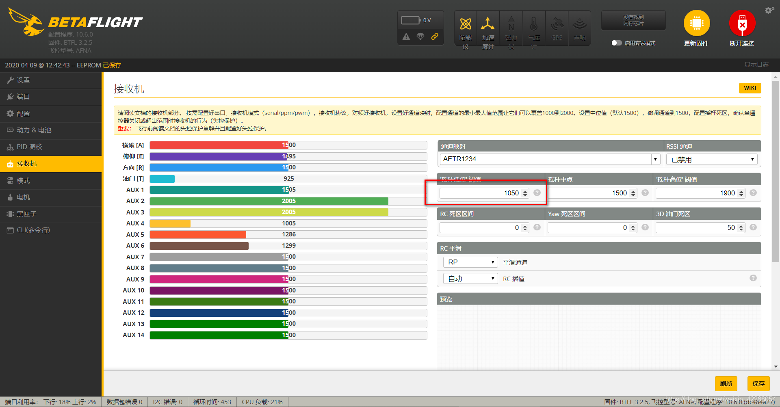Adjust stepper on stick high threshold 1900
Image resolution: width=780 pixels, height=407 pixels.
click(x=741, y=193)
